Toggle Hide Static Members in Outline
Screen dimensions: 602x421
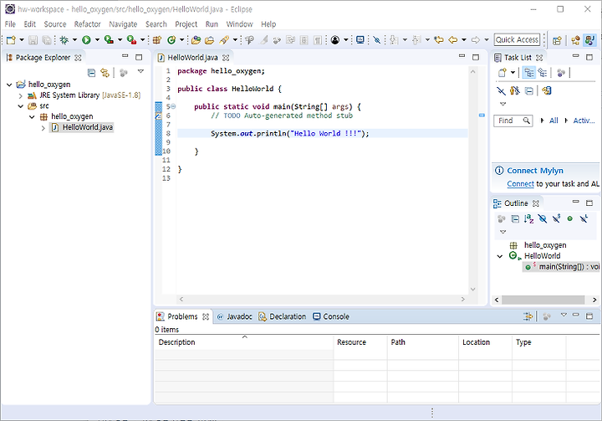(x=556, y=219)
